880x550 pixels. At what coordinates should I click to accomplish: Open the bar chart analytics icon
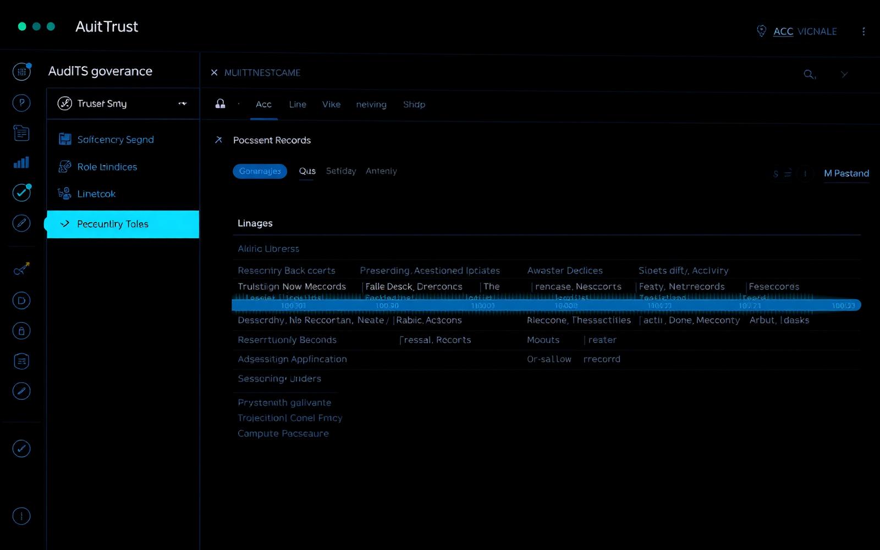coord(21,162)
